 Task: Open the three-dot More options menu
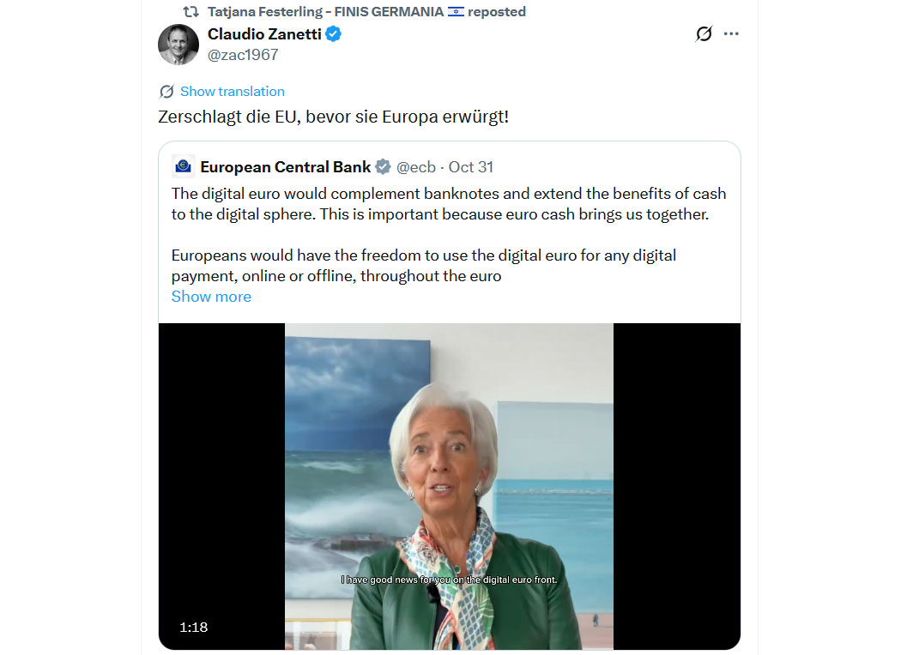click(731, 34)
